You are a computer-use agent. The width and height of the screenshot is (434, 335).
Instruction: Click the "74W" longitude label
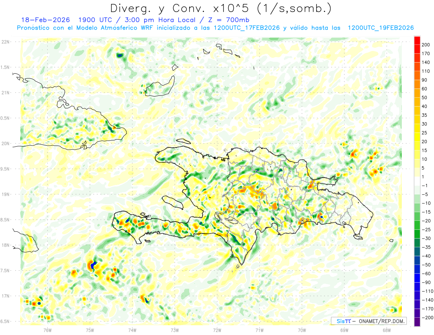[132, 330]
